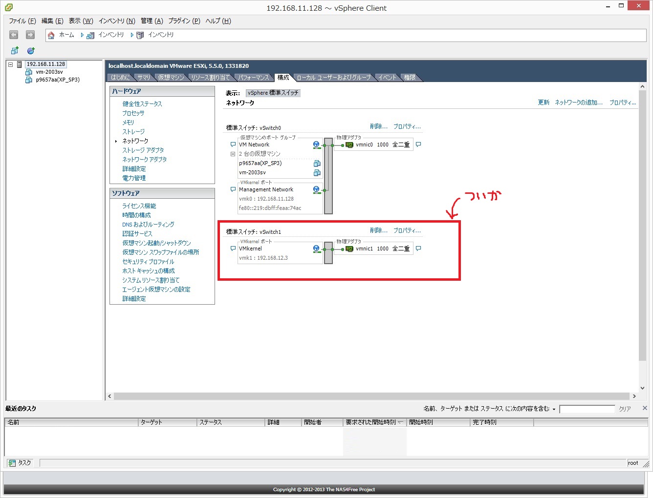Switch to the 仮想マシン tab

(x=171, y=78)
